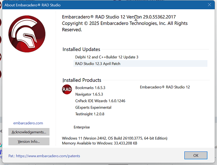This screenshot has width=217, height=165.
Task: Click the version 29.0.55362.2017 text line
Action: coord(119,17)
